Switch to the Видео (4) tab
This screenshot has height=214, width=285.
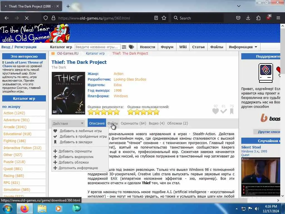pos(157,123)
